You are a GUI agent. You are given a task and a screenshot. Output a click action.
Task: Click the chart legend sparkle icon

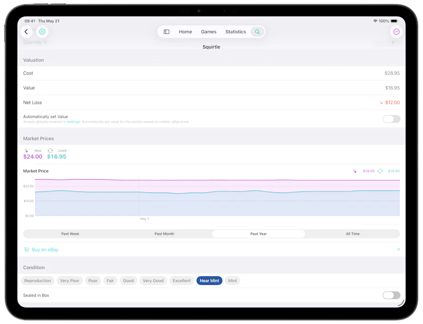pyautogui.click(x=355, y=171)
